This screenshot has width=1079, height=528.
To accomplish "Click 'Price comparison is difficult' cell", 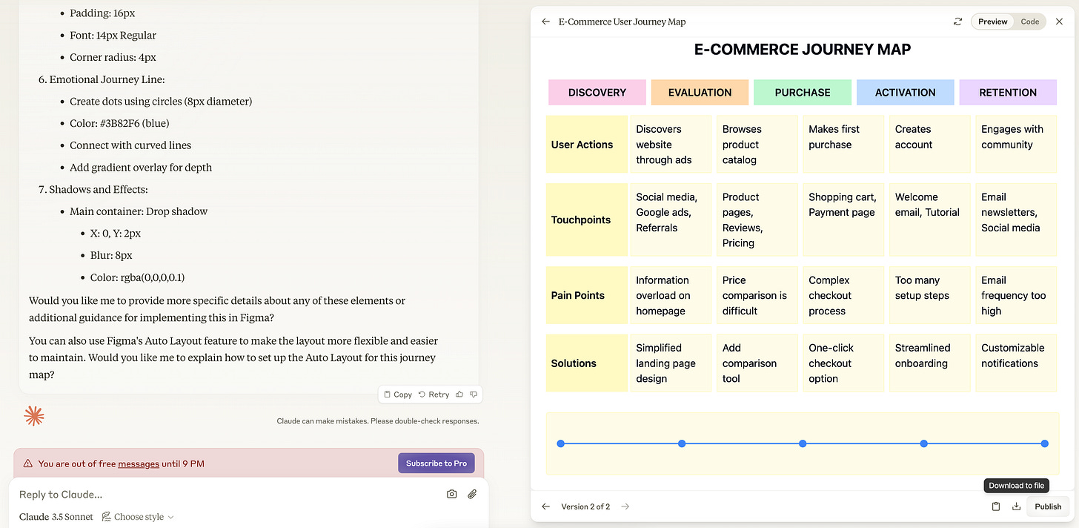I will pos(757,295).
